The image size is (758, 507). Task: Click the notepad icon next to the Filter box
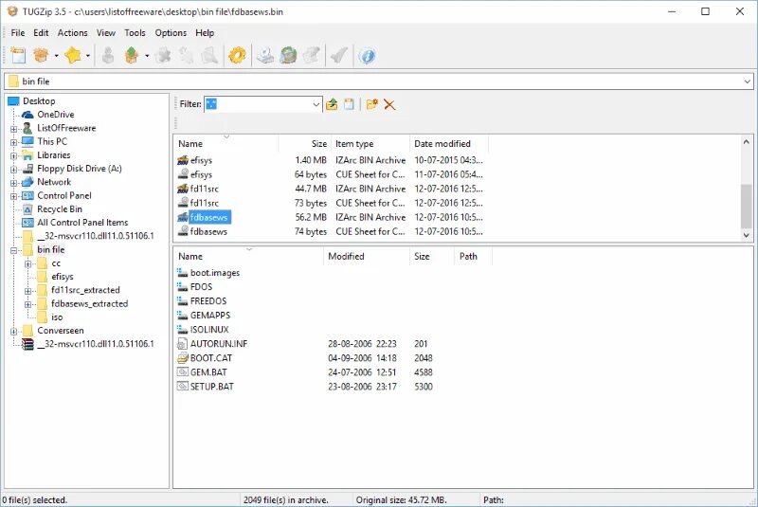coord(349,104)
